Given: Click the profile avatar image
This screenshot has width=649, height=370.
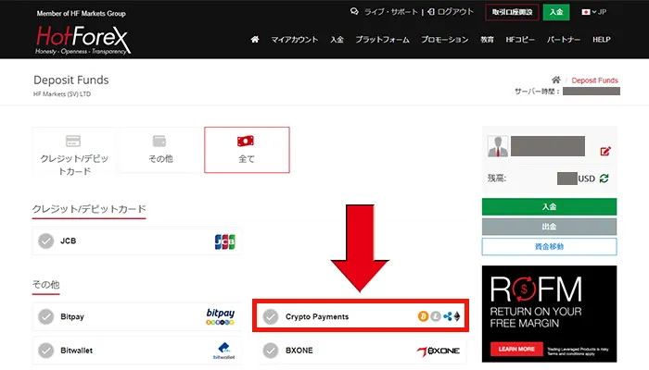Looking at the screenshot, I should tap(498, 146).
